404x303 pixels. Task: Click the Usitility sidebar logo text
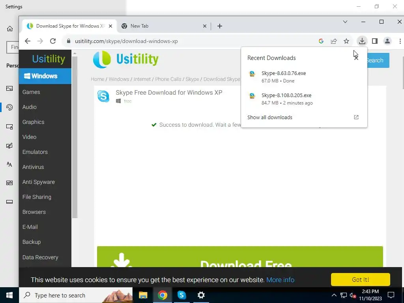[x=49, y=59]
